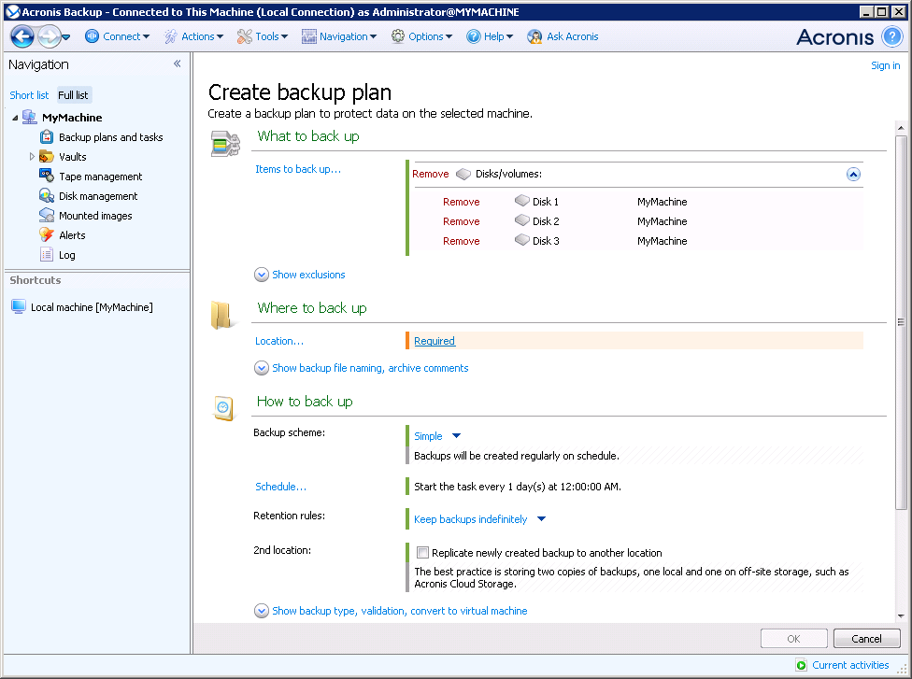Click the Back navigation arrow button
This screenshot has width=912, height=679.
pos(22,36)
